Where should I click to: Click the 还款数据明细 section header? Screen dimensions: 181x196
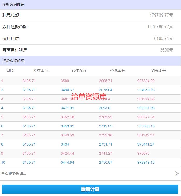click(x=91, y=61)
